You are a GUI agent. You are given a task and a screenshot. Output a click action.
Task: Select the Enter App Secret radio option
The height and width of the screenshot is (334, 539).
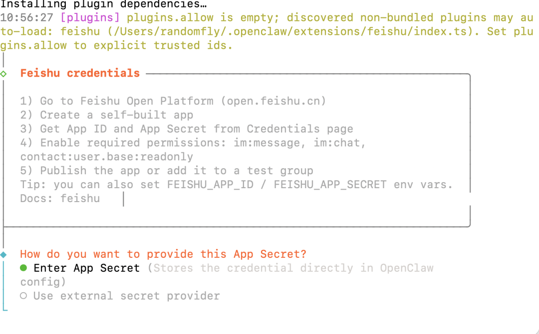click(23, 268)
